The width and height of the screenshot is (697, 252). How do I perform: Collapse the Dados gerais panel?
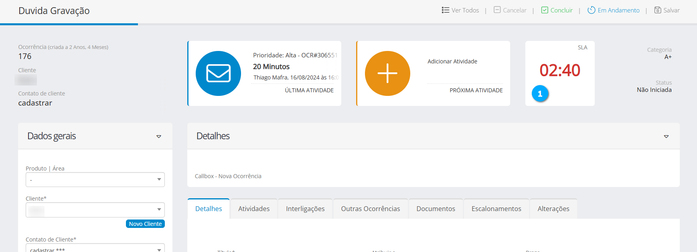[159, 136]
